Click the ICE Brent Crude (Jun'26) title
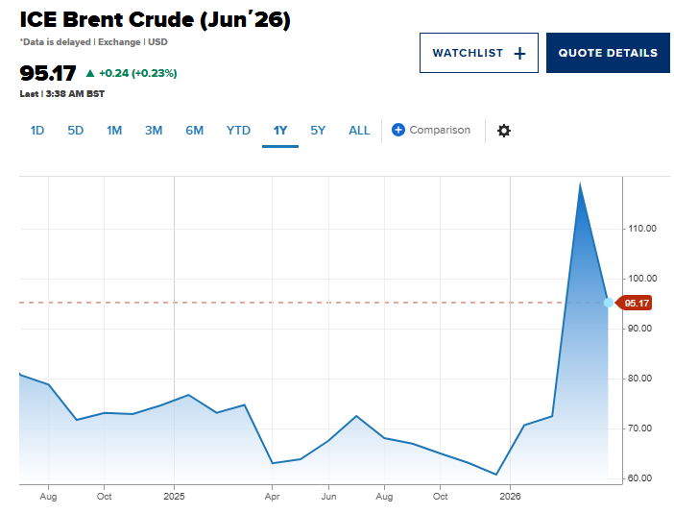 click(156, 20)
